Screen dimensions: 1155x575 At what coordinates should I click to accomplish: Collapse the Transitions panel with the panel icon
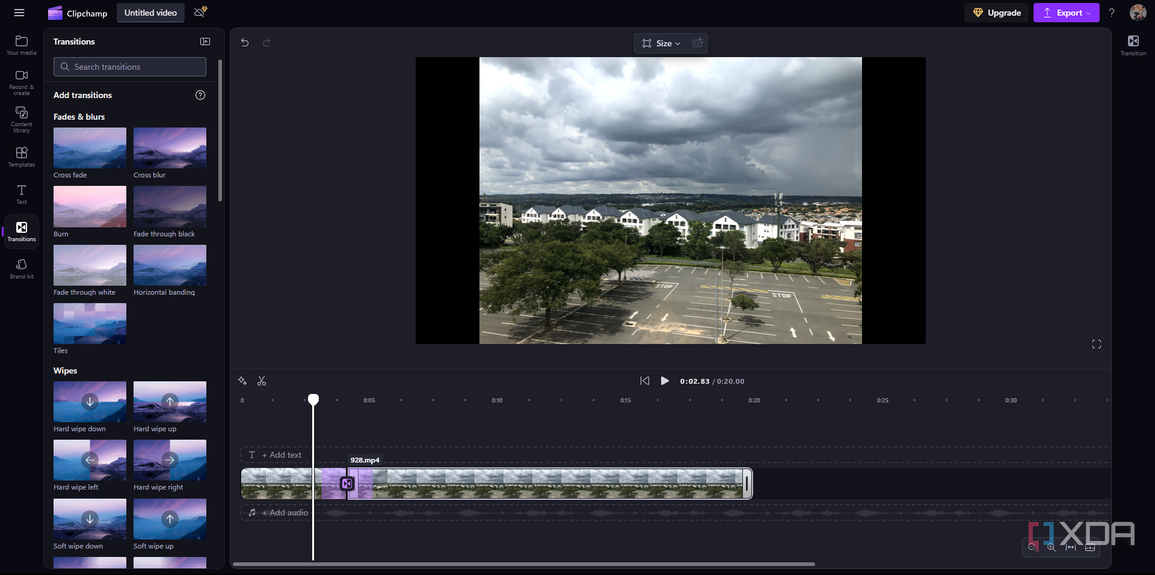tap(205, 42)
